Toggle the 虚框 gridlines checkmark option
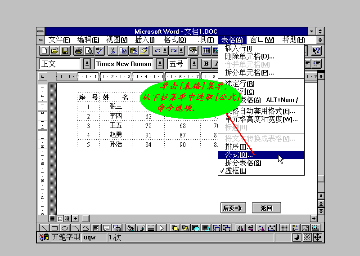This screenshot has width=360, height=256. (x=235, y=171)
